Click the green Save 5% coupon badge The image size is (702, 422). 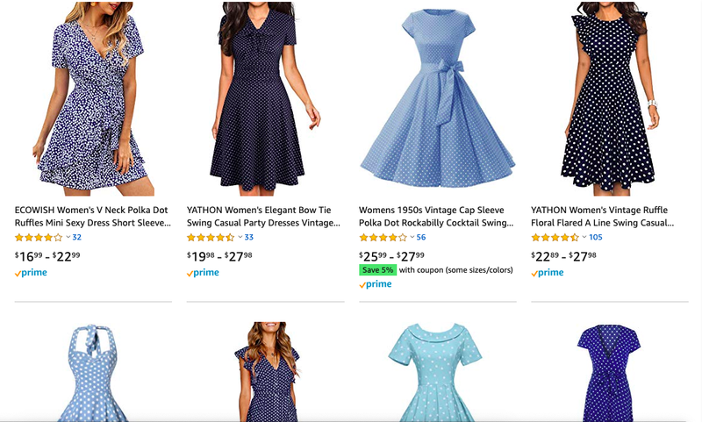[377, 270]
